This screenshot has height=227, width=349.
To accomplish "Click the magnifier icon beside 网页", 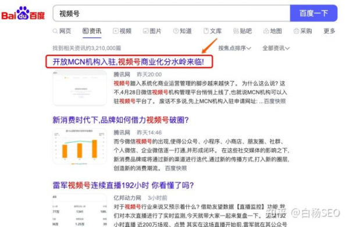I will point(55,31).
